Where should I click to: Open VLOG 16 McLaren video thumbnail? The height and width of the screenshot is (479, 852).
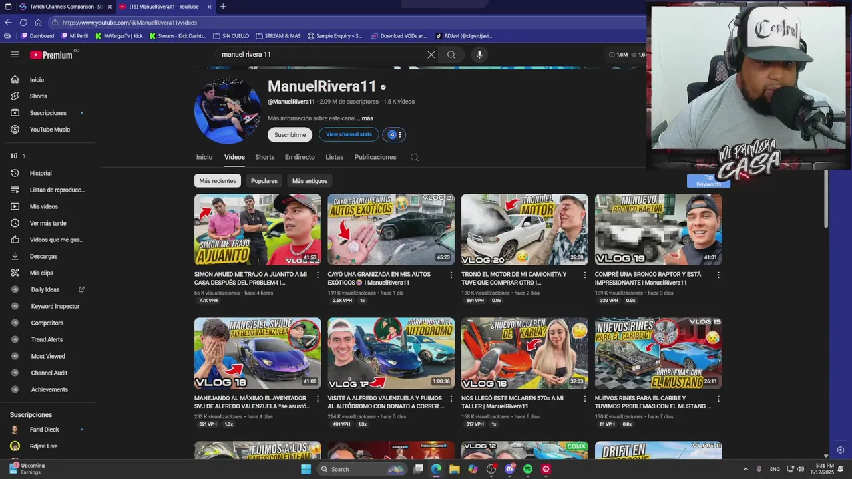(525, 353)
